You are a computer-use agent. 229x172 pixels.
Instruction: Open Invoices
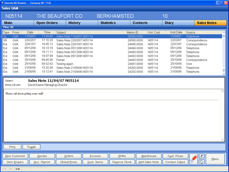[x=95, y=156]
